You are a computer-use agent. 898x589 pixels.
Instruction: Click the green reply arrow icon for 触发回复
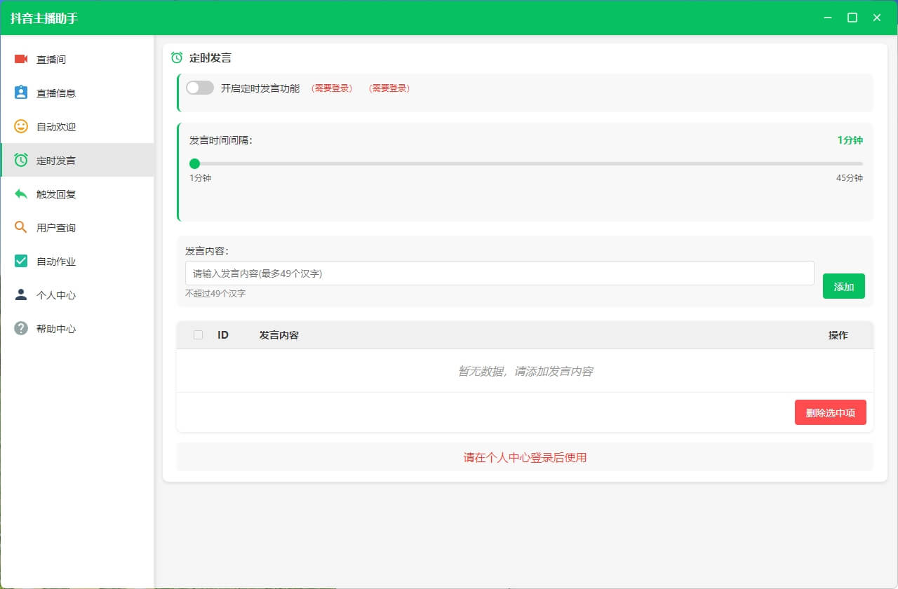(21, 194)
